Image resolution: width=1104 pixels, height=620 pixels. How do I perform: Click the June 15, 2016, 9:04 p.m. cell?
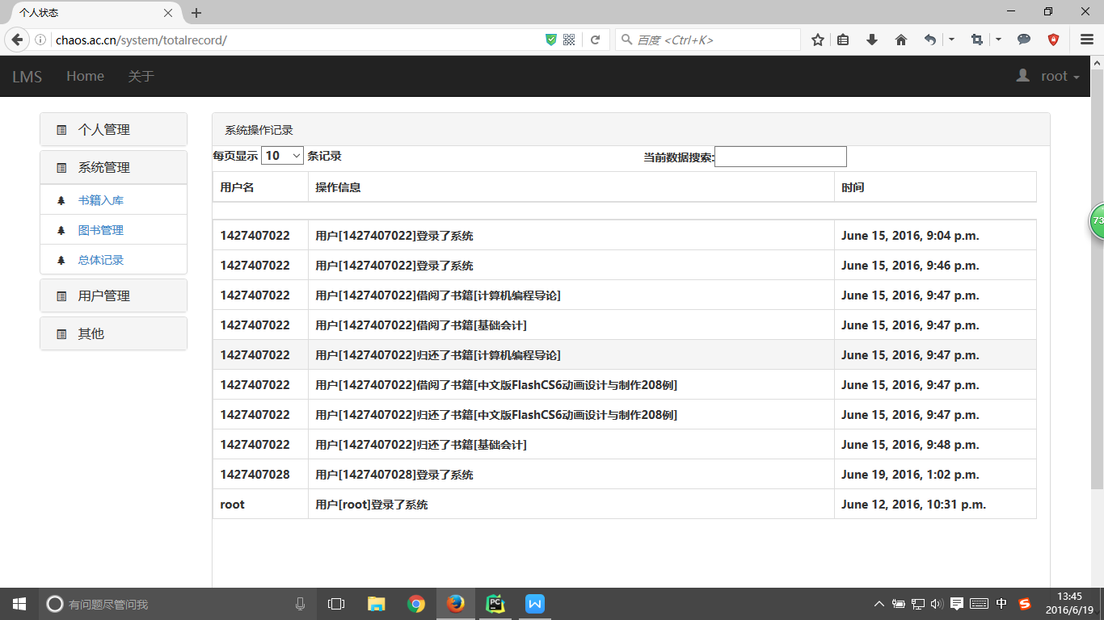click(x=935, y=236)
